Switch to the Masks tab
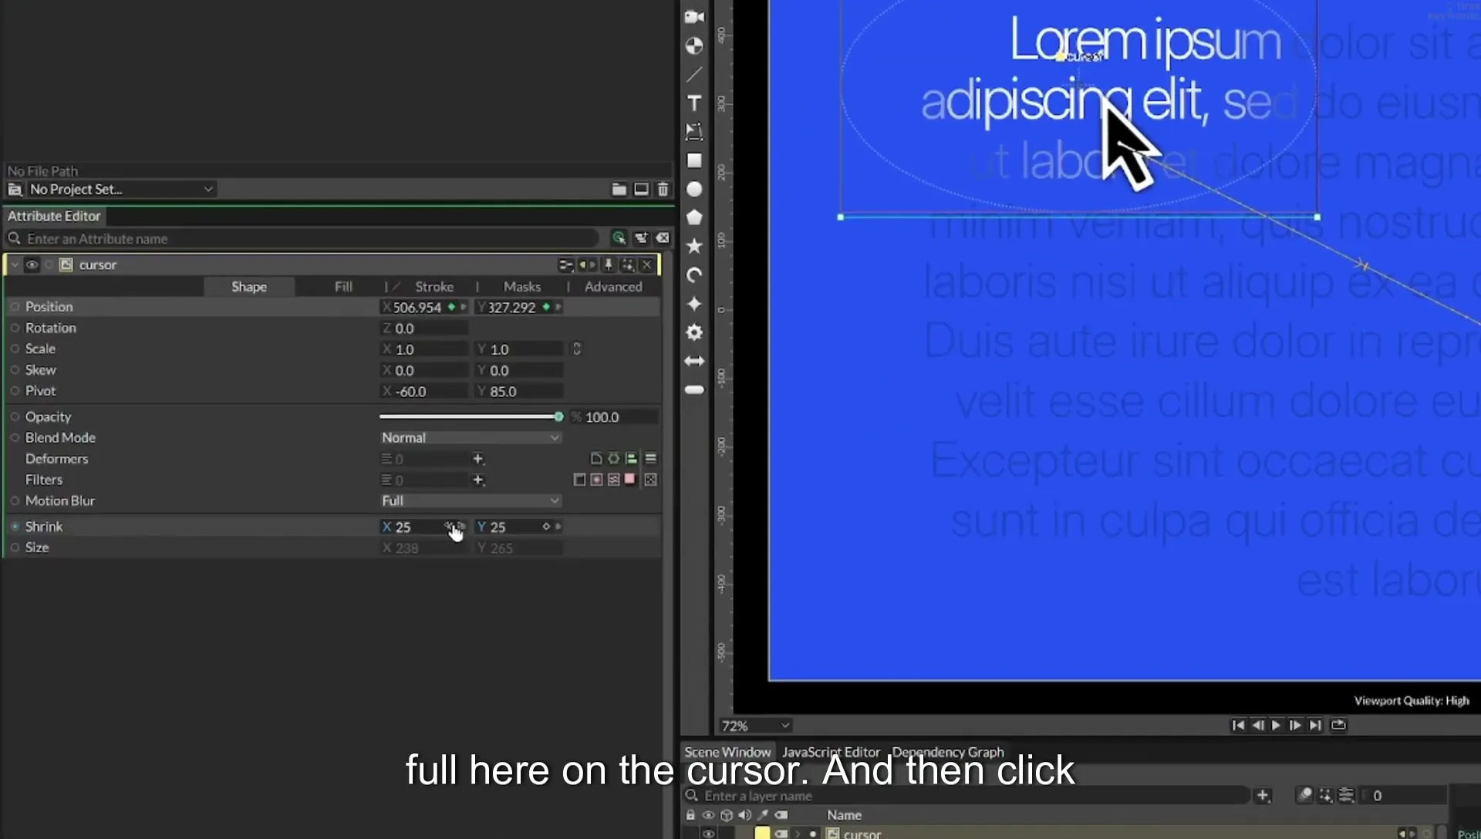This screenshot has width=1481, height=839. [x=522, y=287]
